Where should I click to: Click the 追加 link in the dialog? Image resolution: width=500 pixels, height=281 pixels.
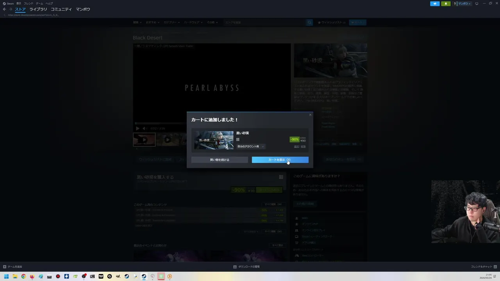coord(296,146)
